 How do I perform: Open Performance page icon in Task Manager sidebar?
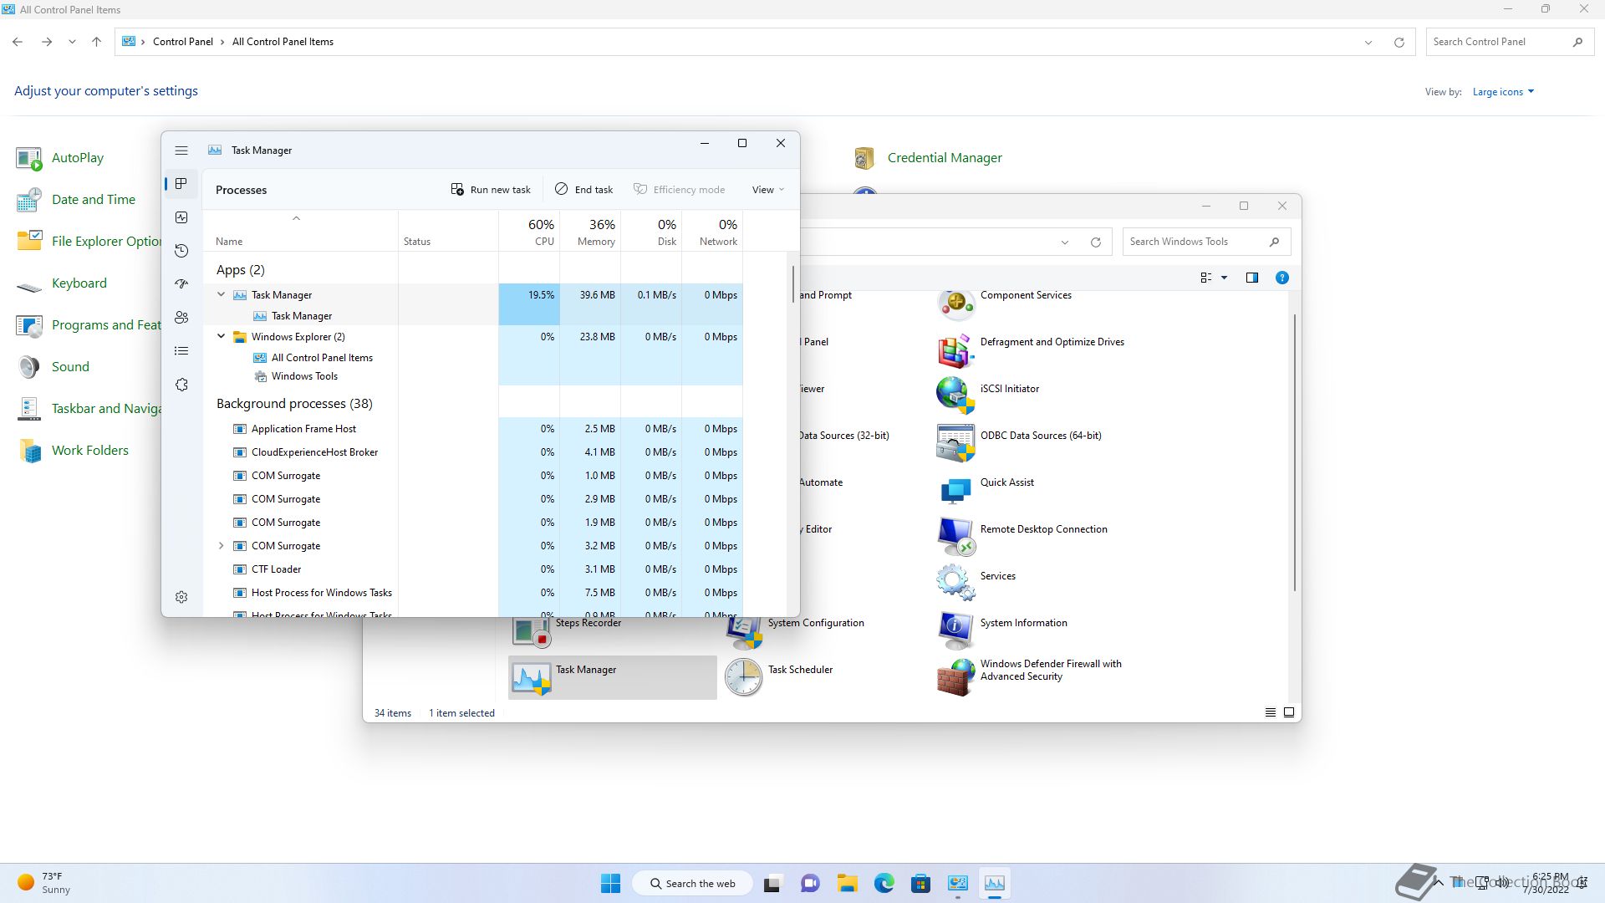(x=181, y=217)
